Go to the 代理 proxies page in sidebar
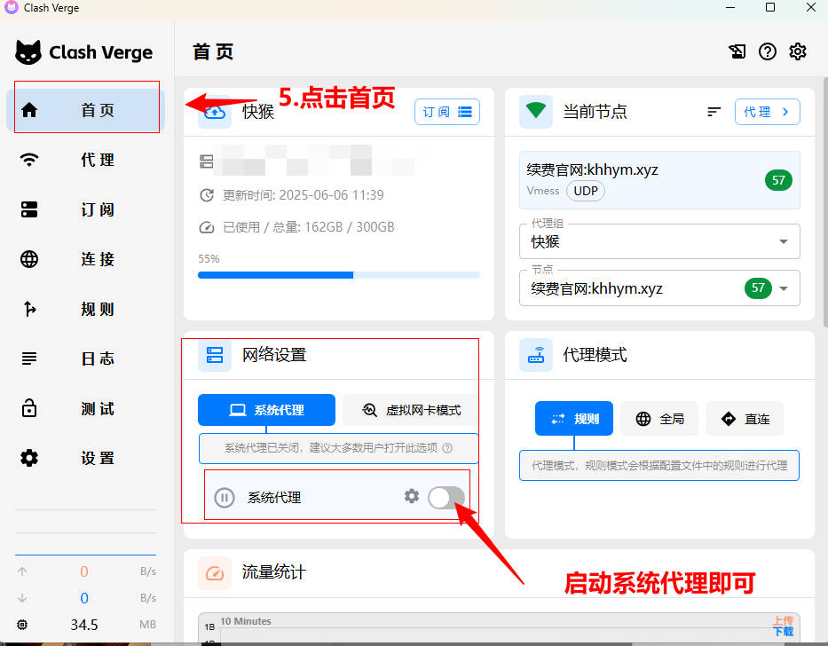The width and height of the screenshot is (828, 646). pos(85,160)
